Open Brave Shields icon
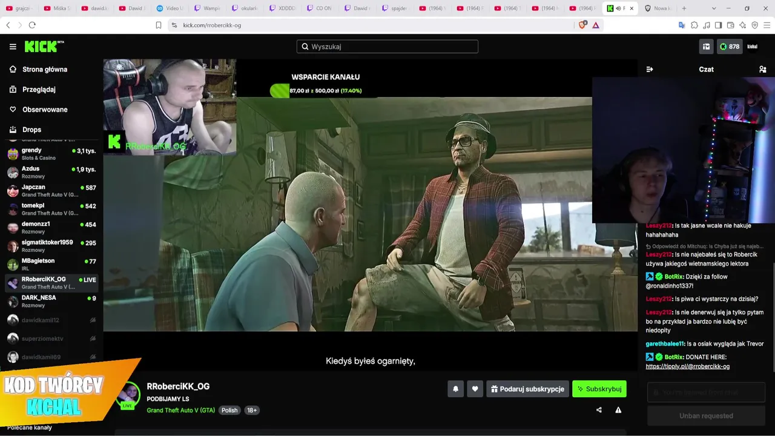This screenshot has height=436, width=775. pos(583,25)
